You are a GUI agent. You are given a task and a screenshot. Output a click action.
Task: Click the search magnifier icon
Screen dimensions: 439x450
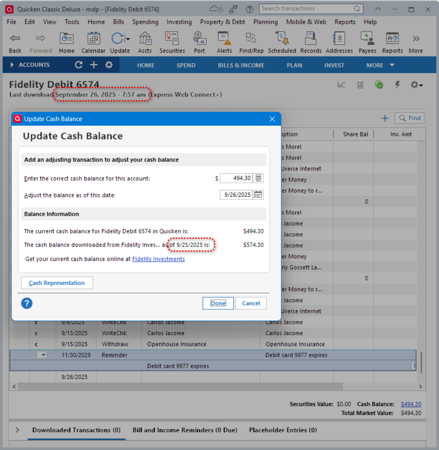tap(357, 9)
